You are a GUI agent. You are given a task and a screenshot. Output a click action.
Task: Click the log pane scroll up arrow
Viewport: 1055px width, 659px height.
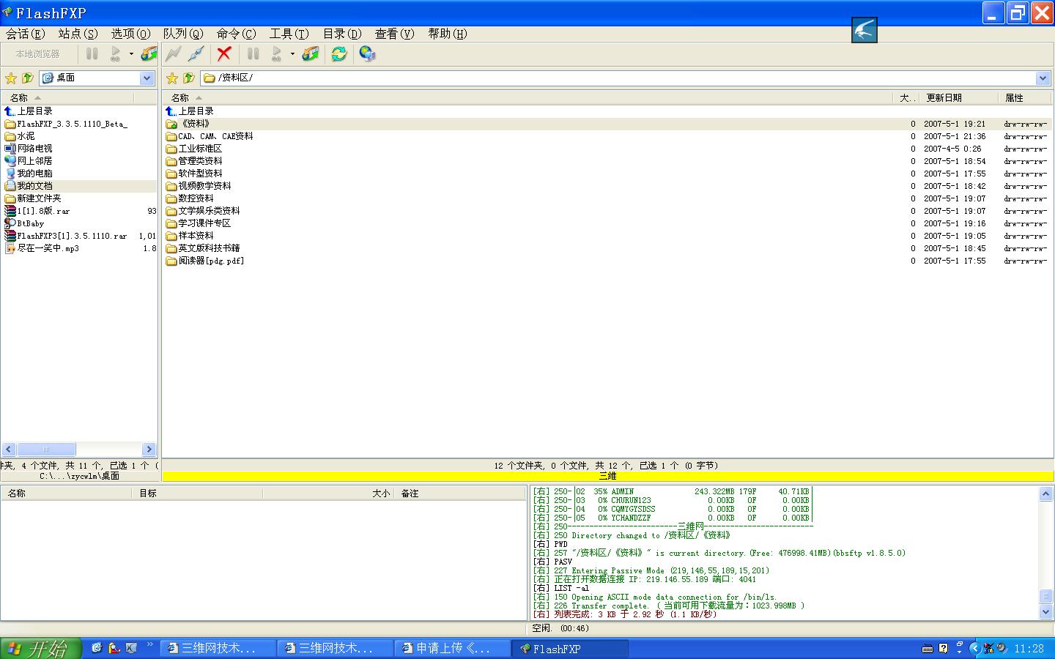coord(1045,494)
